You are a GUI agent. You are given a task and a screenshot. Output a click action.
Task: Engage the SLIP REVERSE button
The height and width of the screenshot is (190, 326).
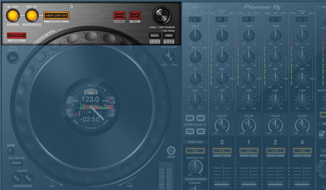point(16,35)
